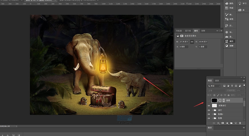The image size is (249, 136).
Task: Click the W width field 27.78 英寸
Action: pyautogui.click(x=184, y=42)
